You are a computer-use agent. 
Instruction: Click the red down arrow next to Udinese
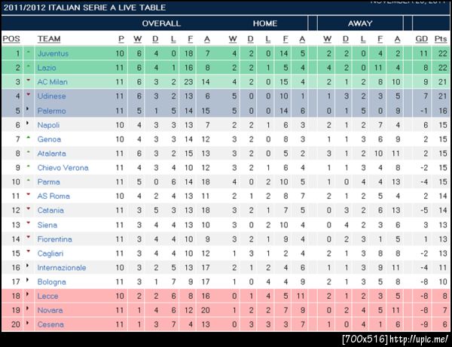[29, 96]
